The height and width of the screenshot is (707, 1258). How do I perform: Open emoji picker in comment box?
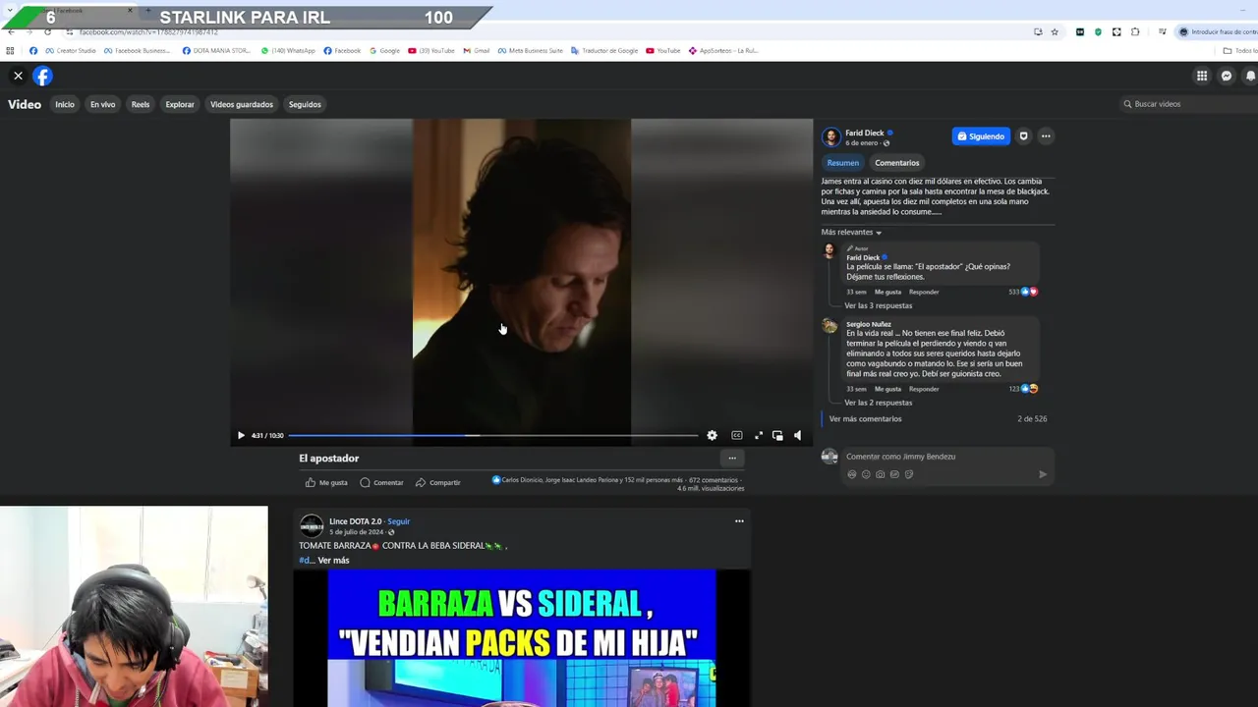coord(866,474)
